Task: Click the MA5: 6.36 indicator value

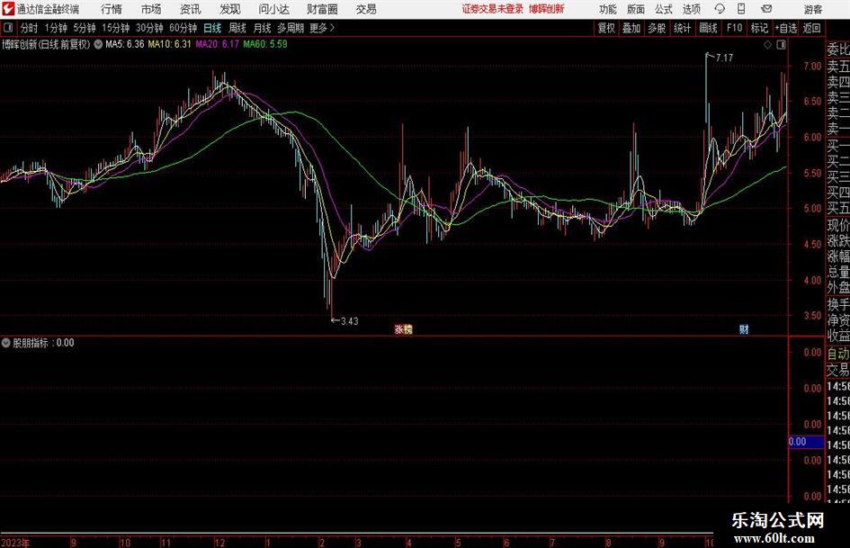Action: point(125,44)
